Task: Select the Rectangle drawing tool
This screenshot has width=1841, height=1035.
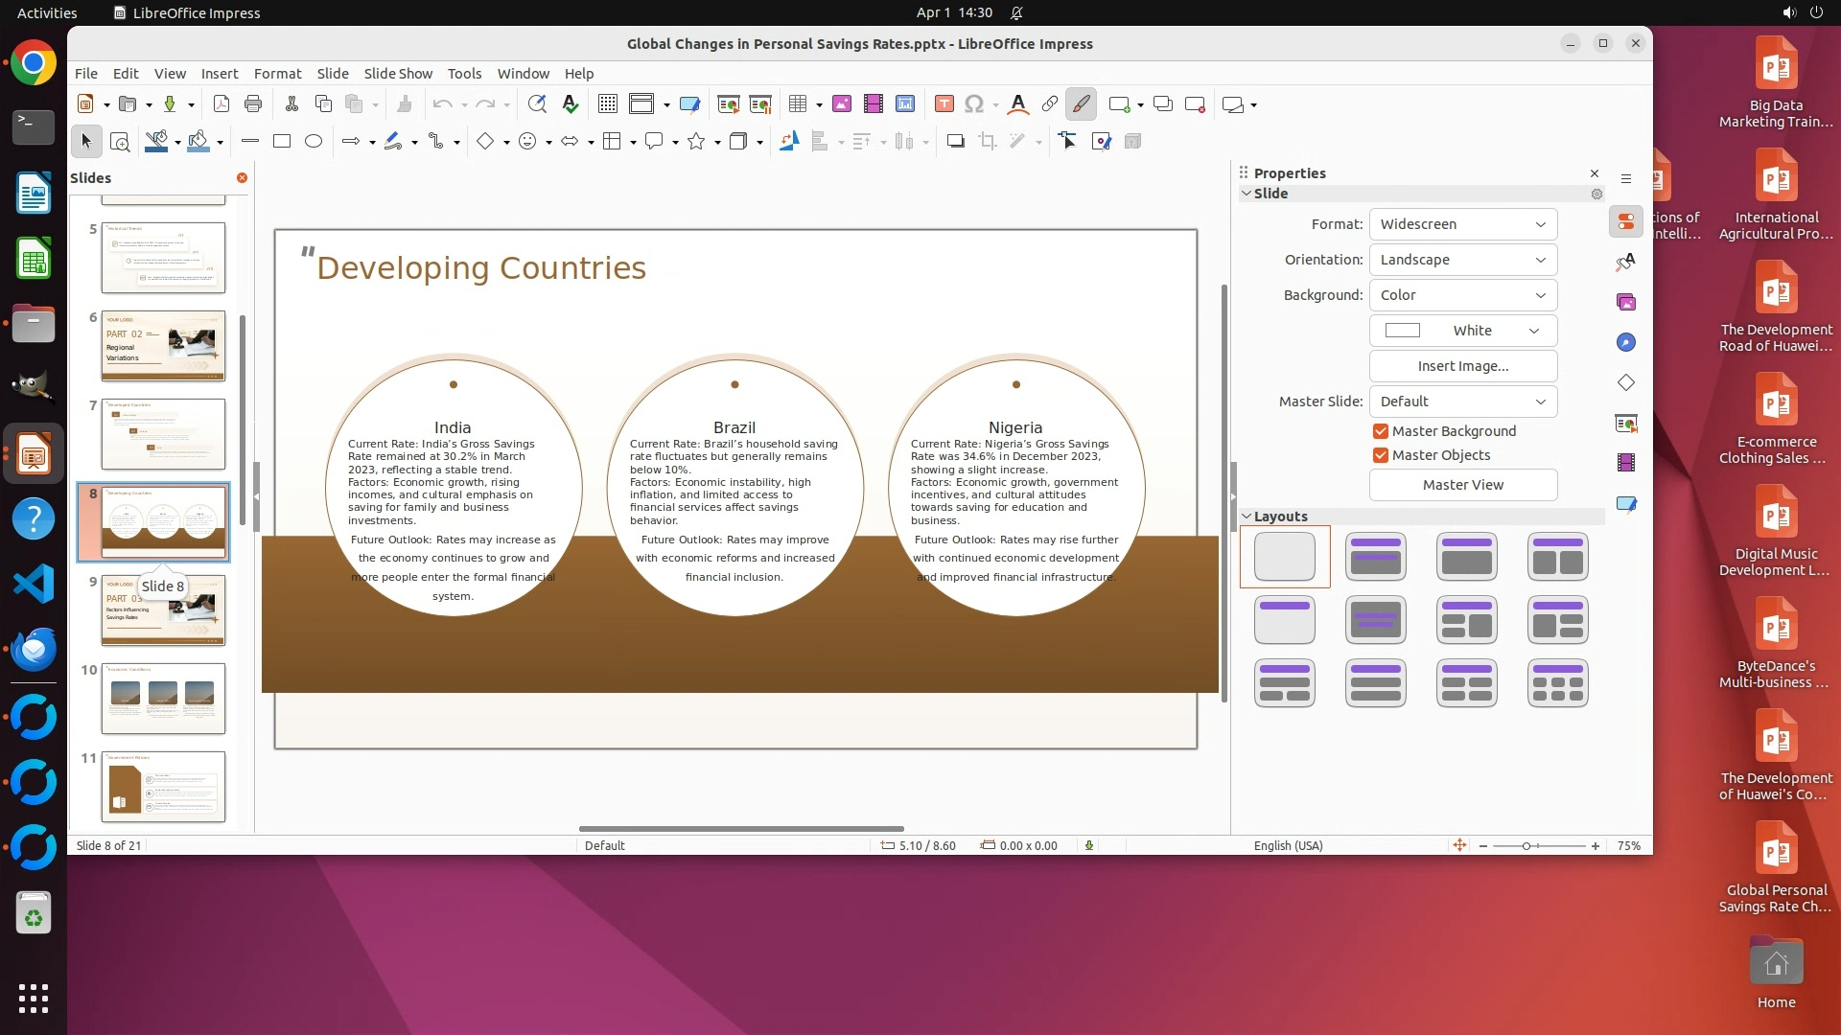Action: pyautogui.click(x=282, y=142)
